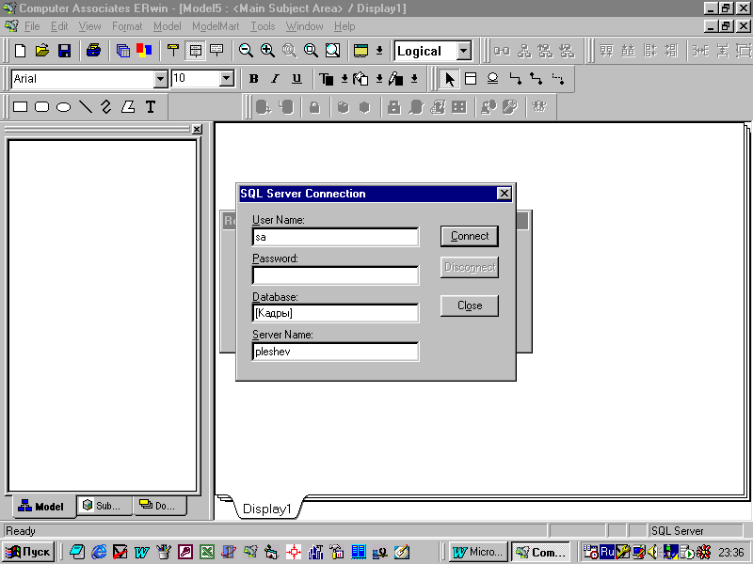This screenshot has height=564, width=753.
Task: Select the subtype category tool
Action: coord(492,79)
